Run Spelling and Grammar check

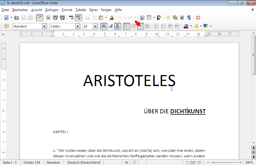point(71,18)
